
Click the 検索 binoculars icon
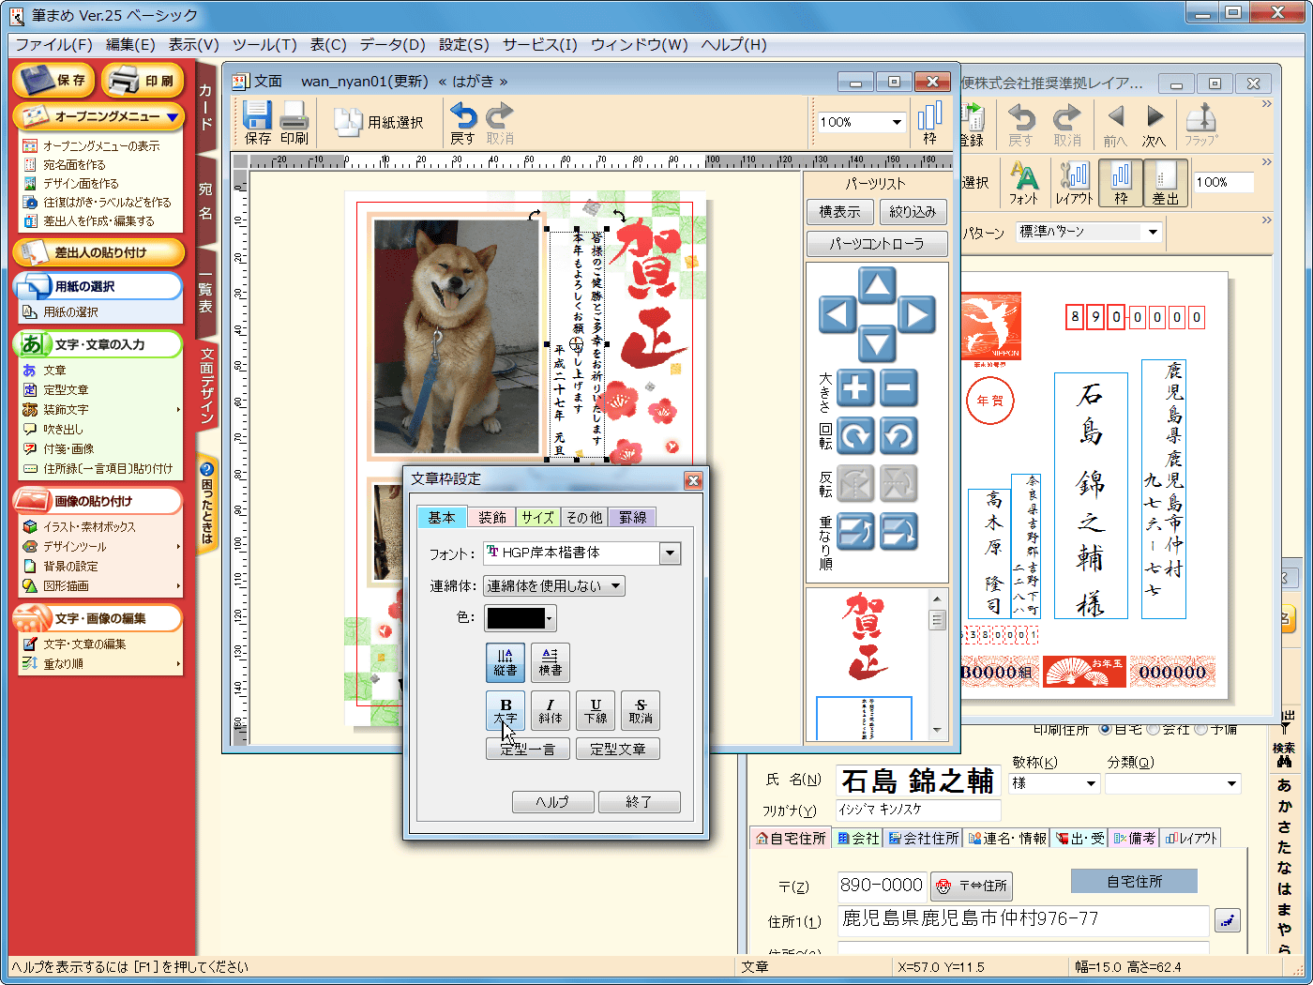click(1284, 753)
